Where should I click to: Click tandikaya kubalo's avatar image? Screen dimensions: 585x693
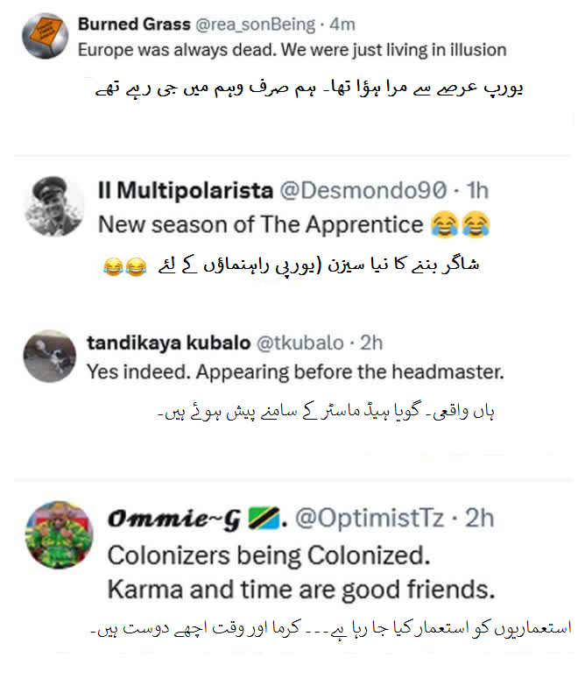click(x=50, y=357)
